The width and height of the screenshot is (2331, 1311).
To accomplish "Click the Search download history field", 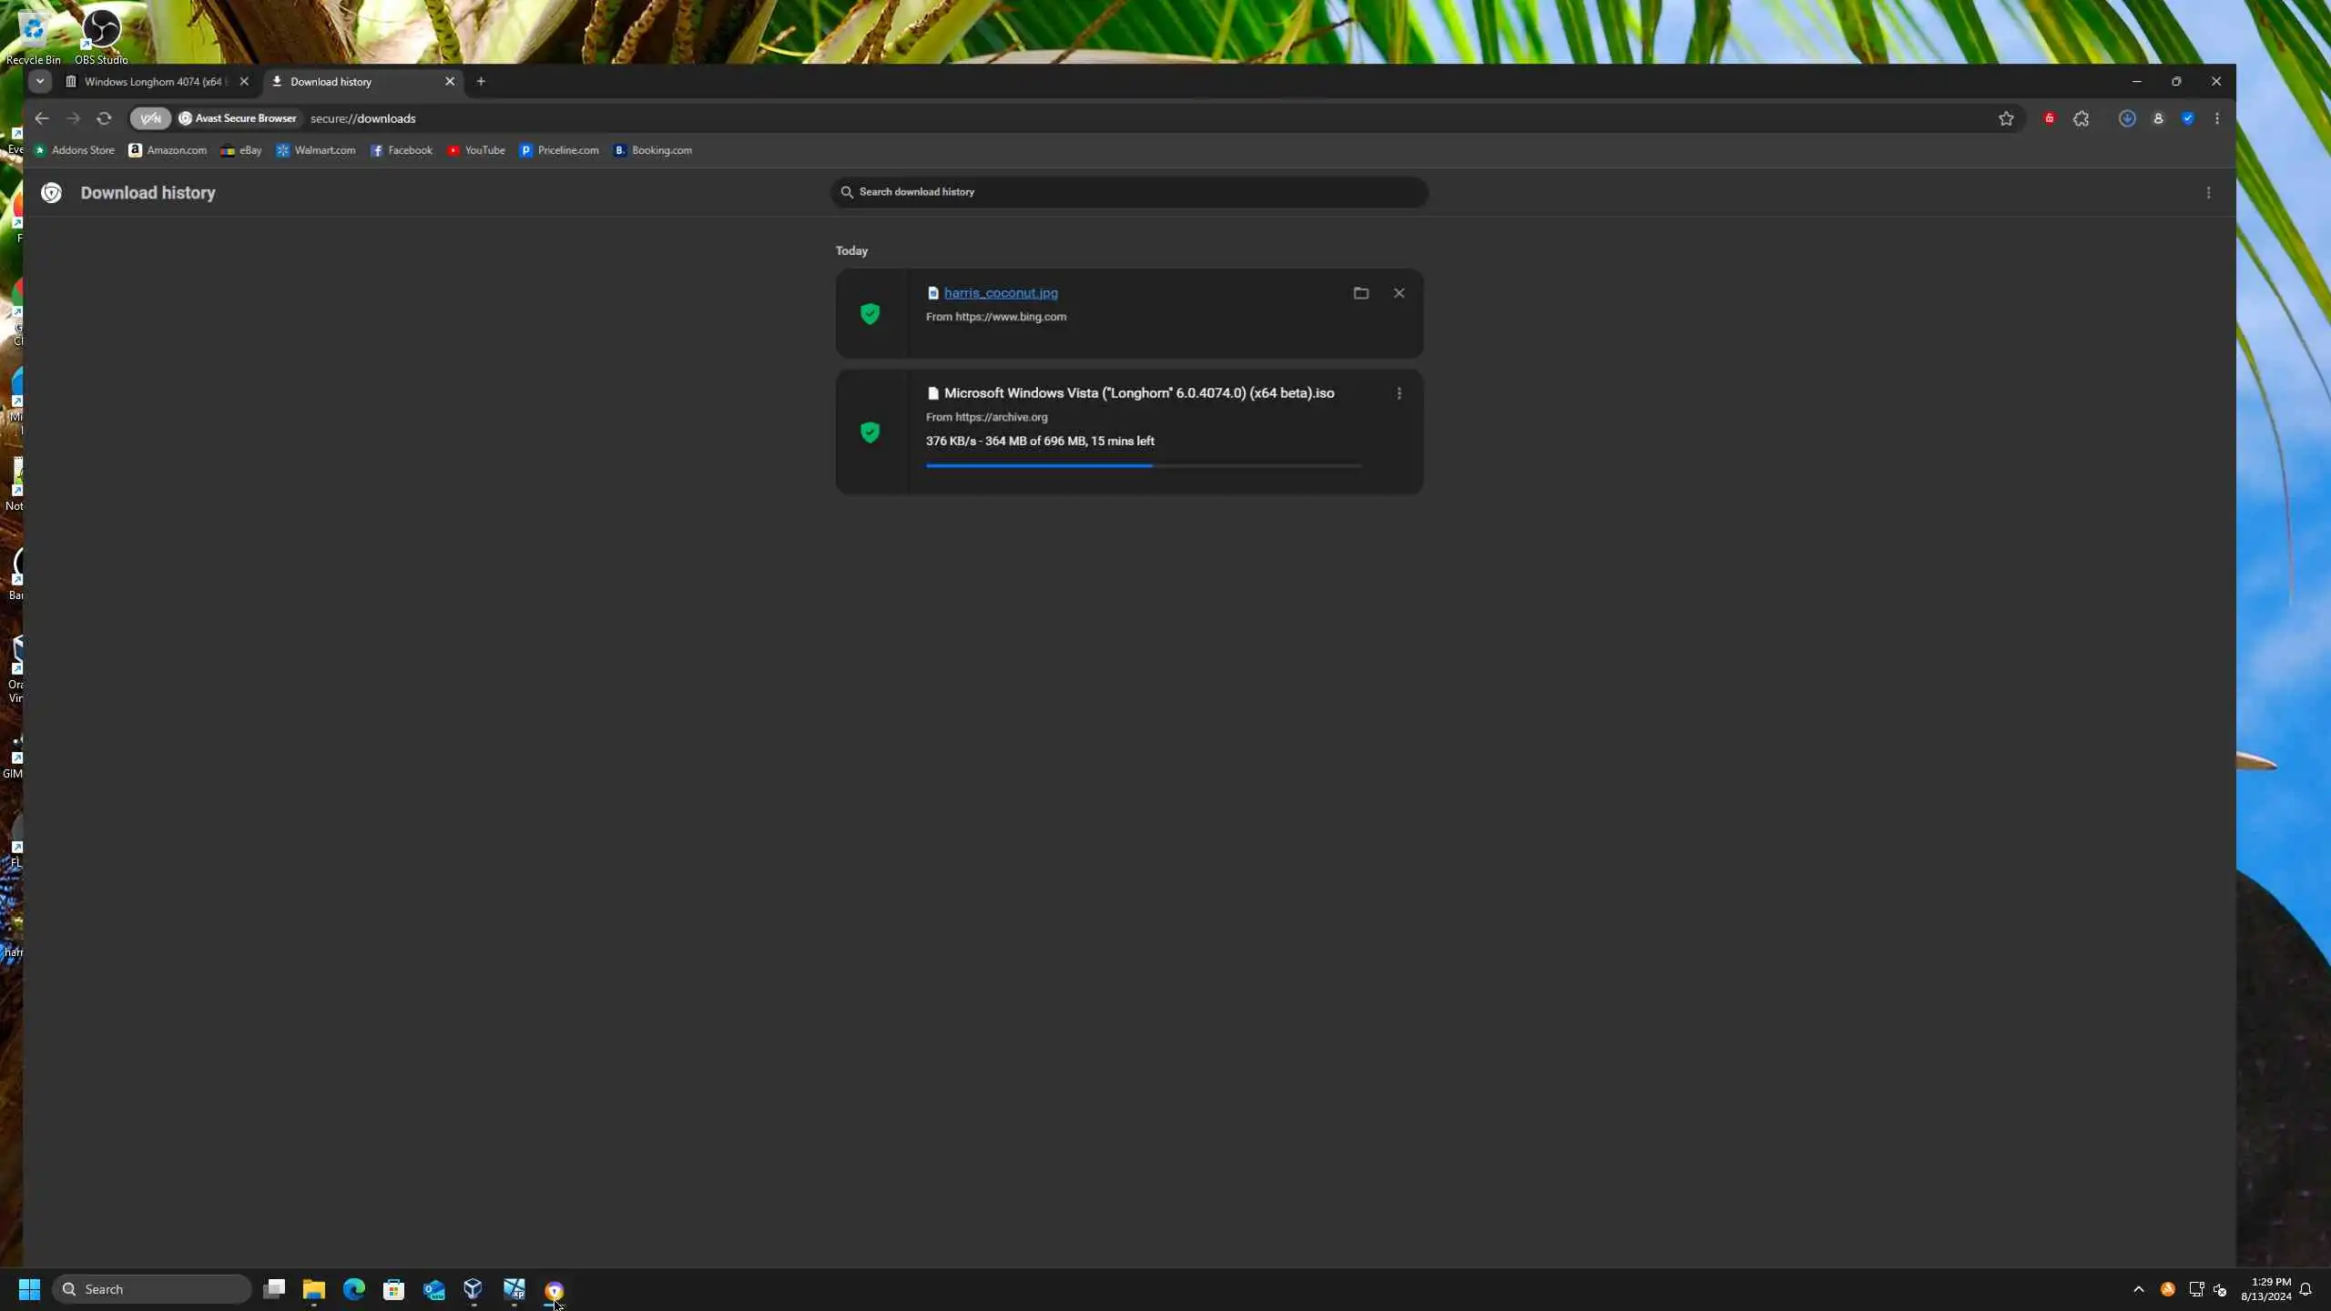I will point(1129,192).
